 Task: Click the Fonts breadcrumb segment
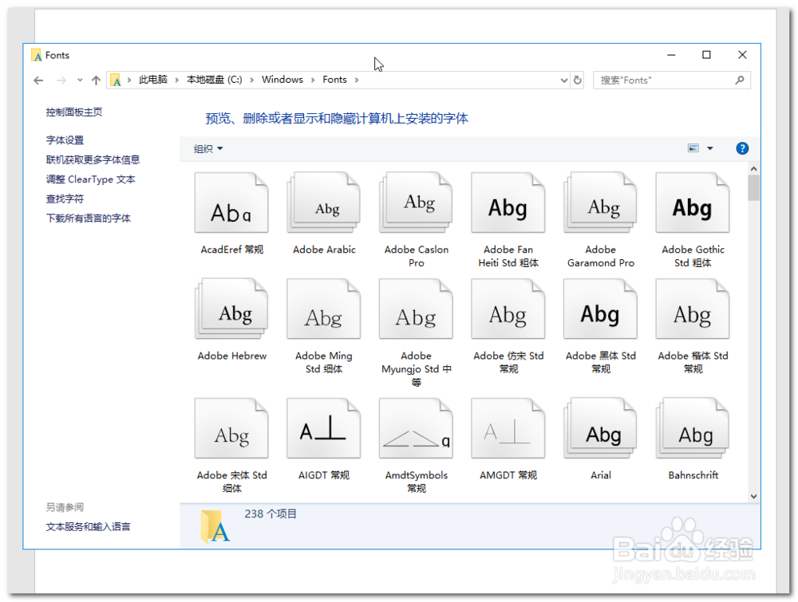(334, 80)
